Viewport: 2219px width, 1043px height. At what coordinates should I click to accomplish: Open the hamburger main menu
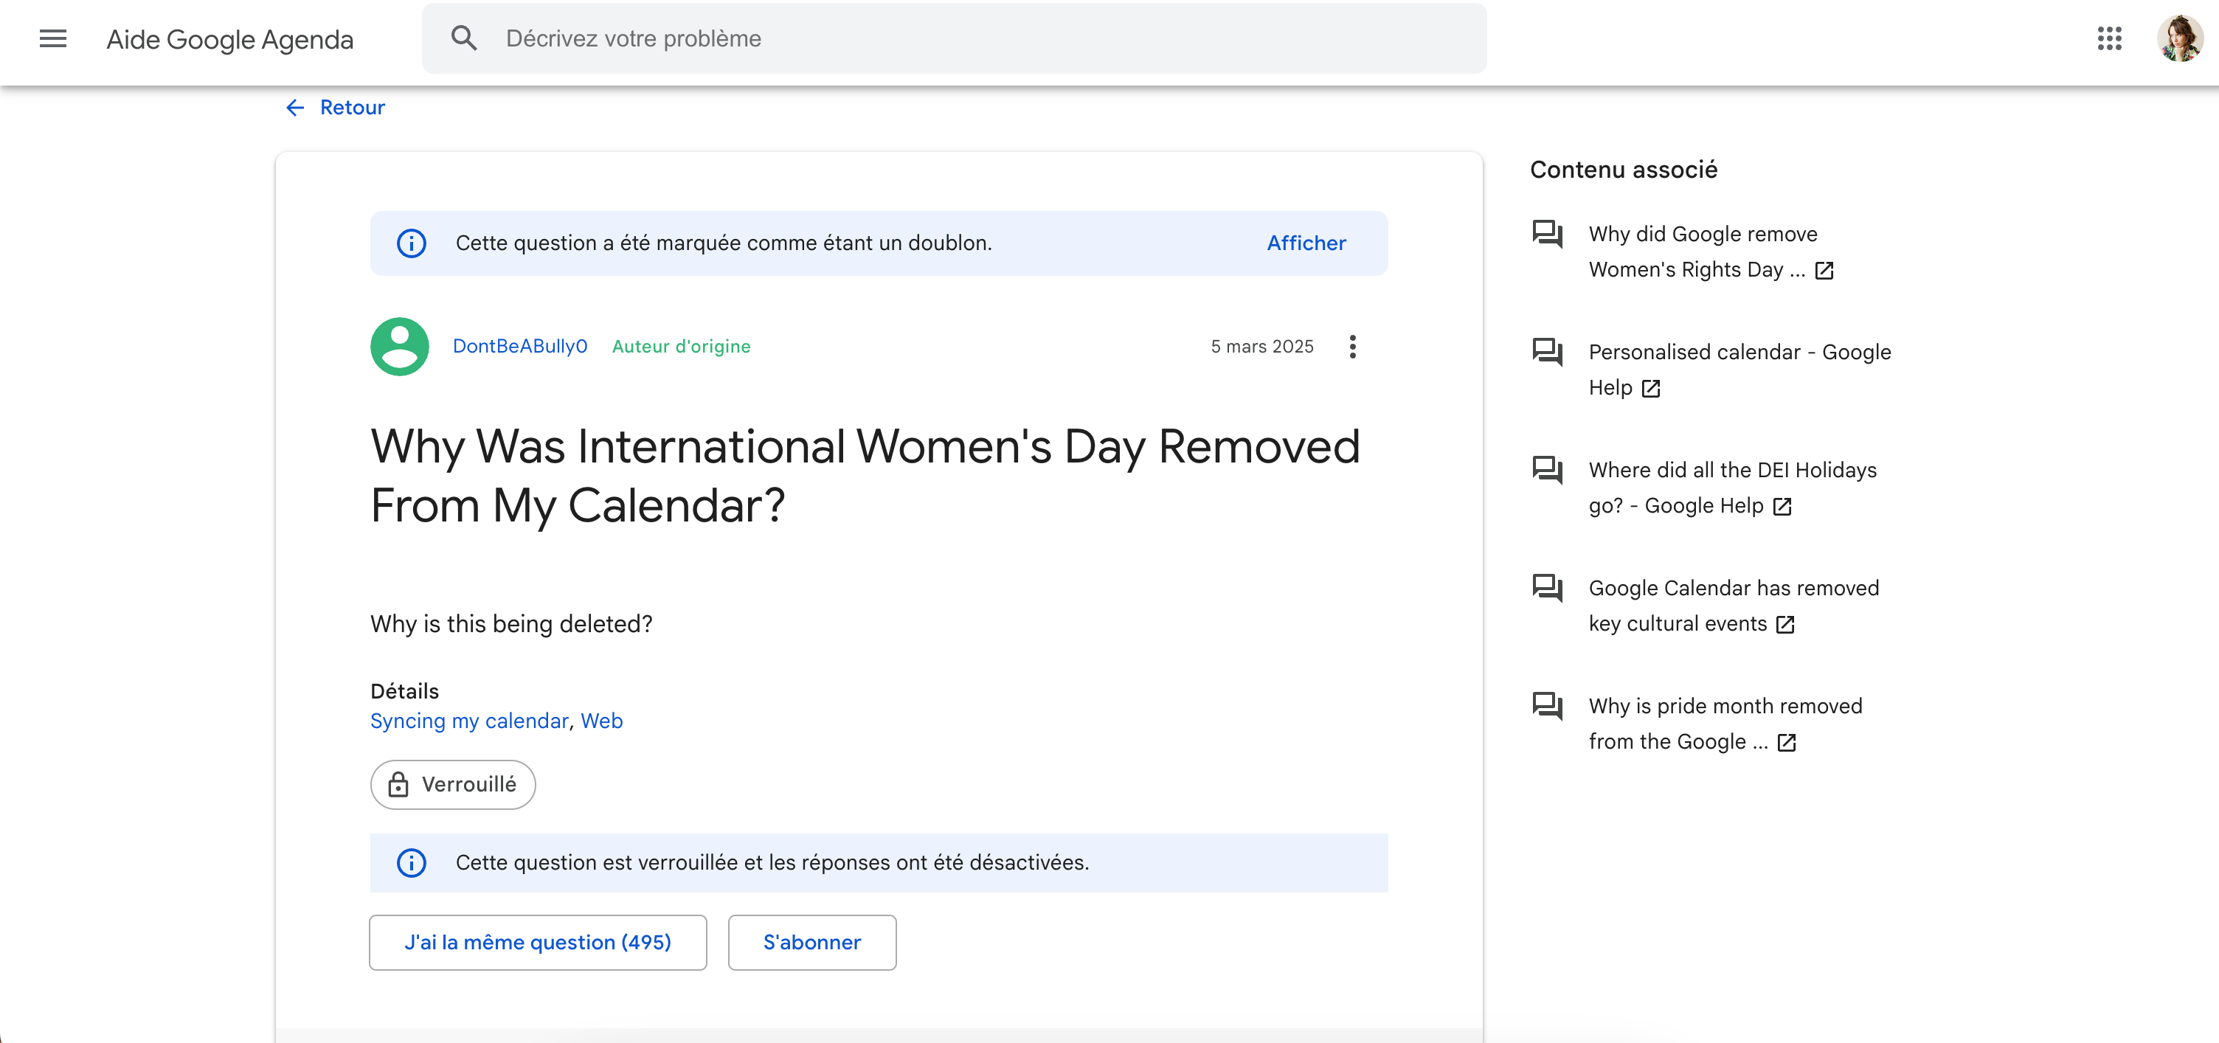click(x=52, y=39)
